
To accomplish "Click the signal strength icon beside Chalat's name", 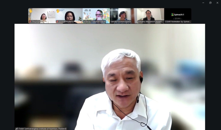I will click(x=16, y=128).
